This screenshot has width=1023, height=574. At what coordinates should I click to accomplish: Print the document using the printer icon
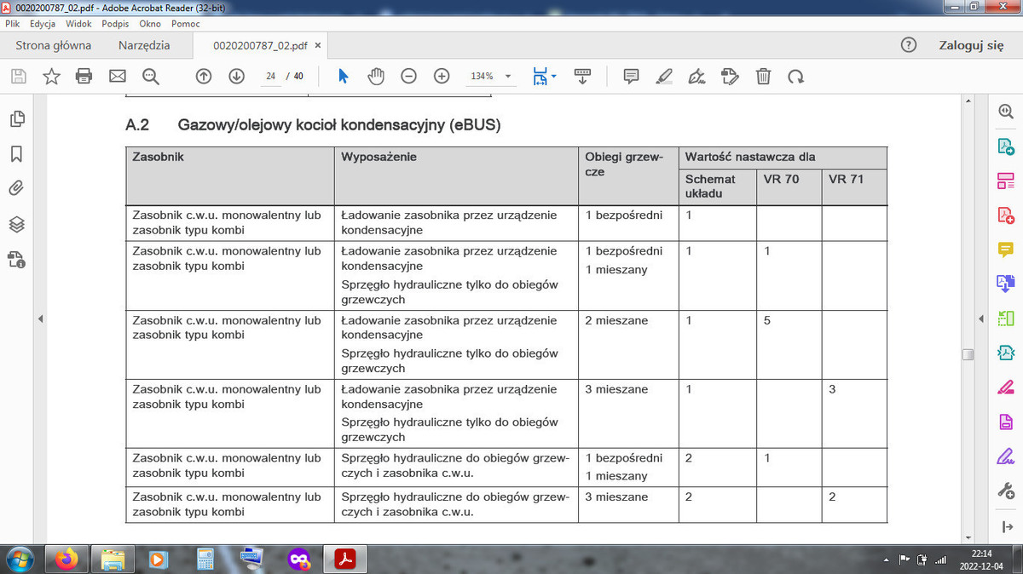[x=83, y=76]
